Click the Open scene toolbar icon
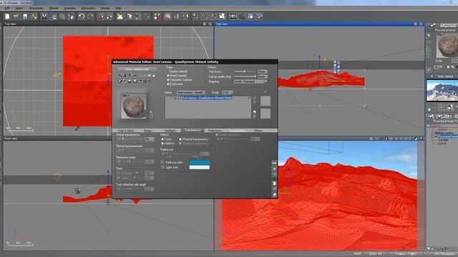 (16, 16)
